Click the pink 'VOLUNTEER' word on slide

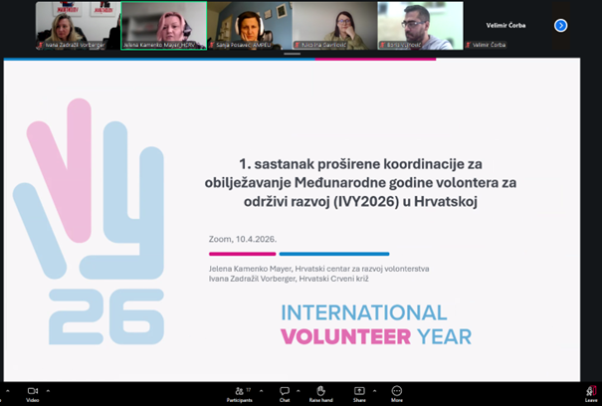click(x=346, y=336)
